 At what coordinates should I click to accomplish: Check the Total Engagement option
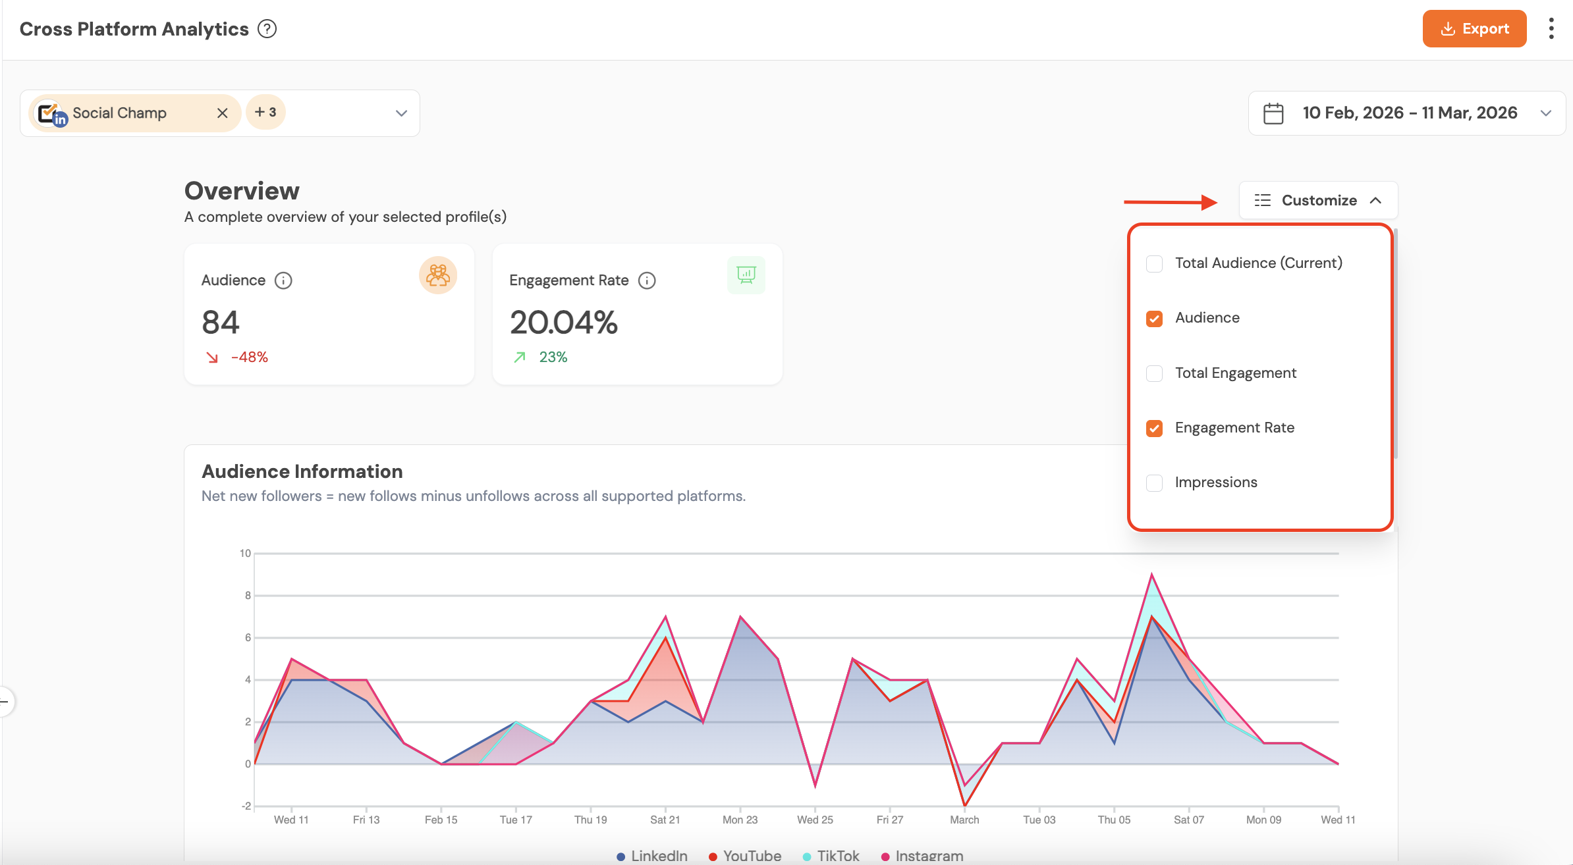pyautogui.click(x=1154, y=373)
